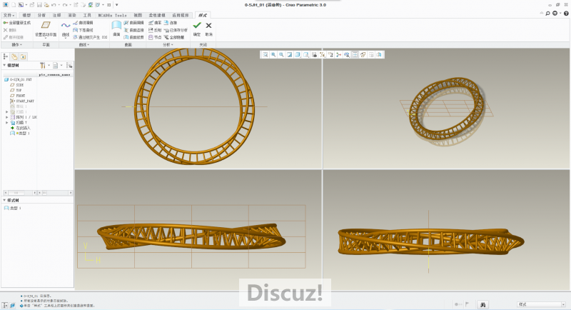The height and width of the screenshot is (310, 571).
Task: Collapse the 模型树 panel header
Action: pyautogui.click(x=4, y=65)
